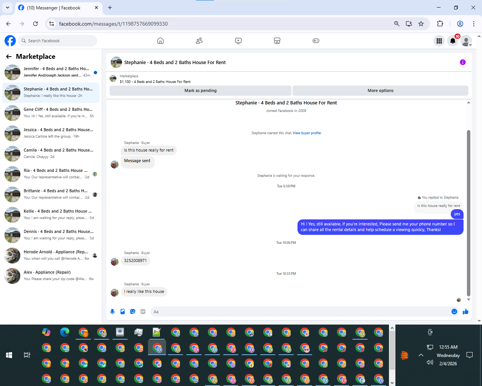Screen dimensions: 482x386
Task: Open Friends icon in top navigation
Action: click(199, 41)
